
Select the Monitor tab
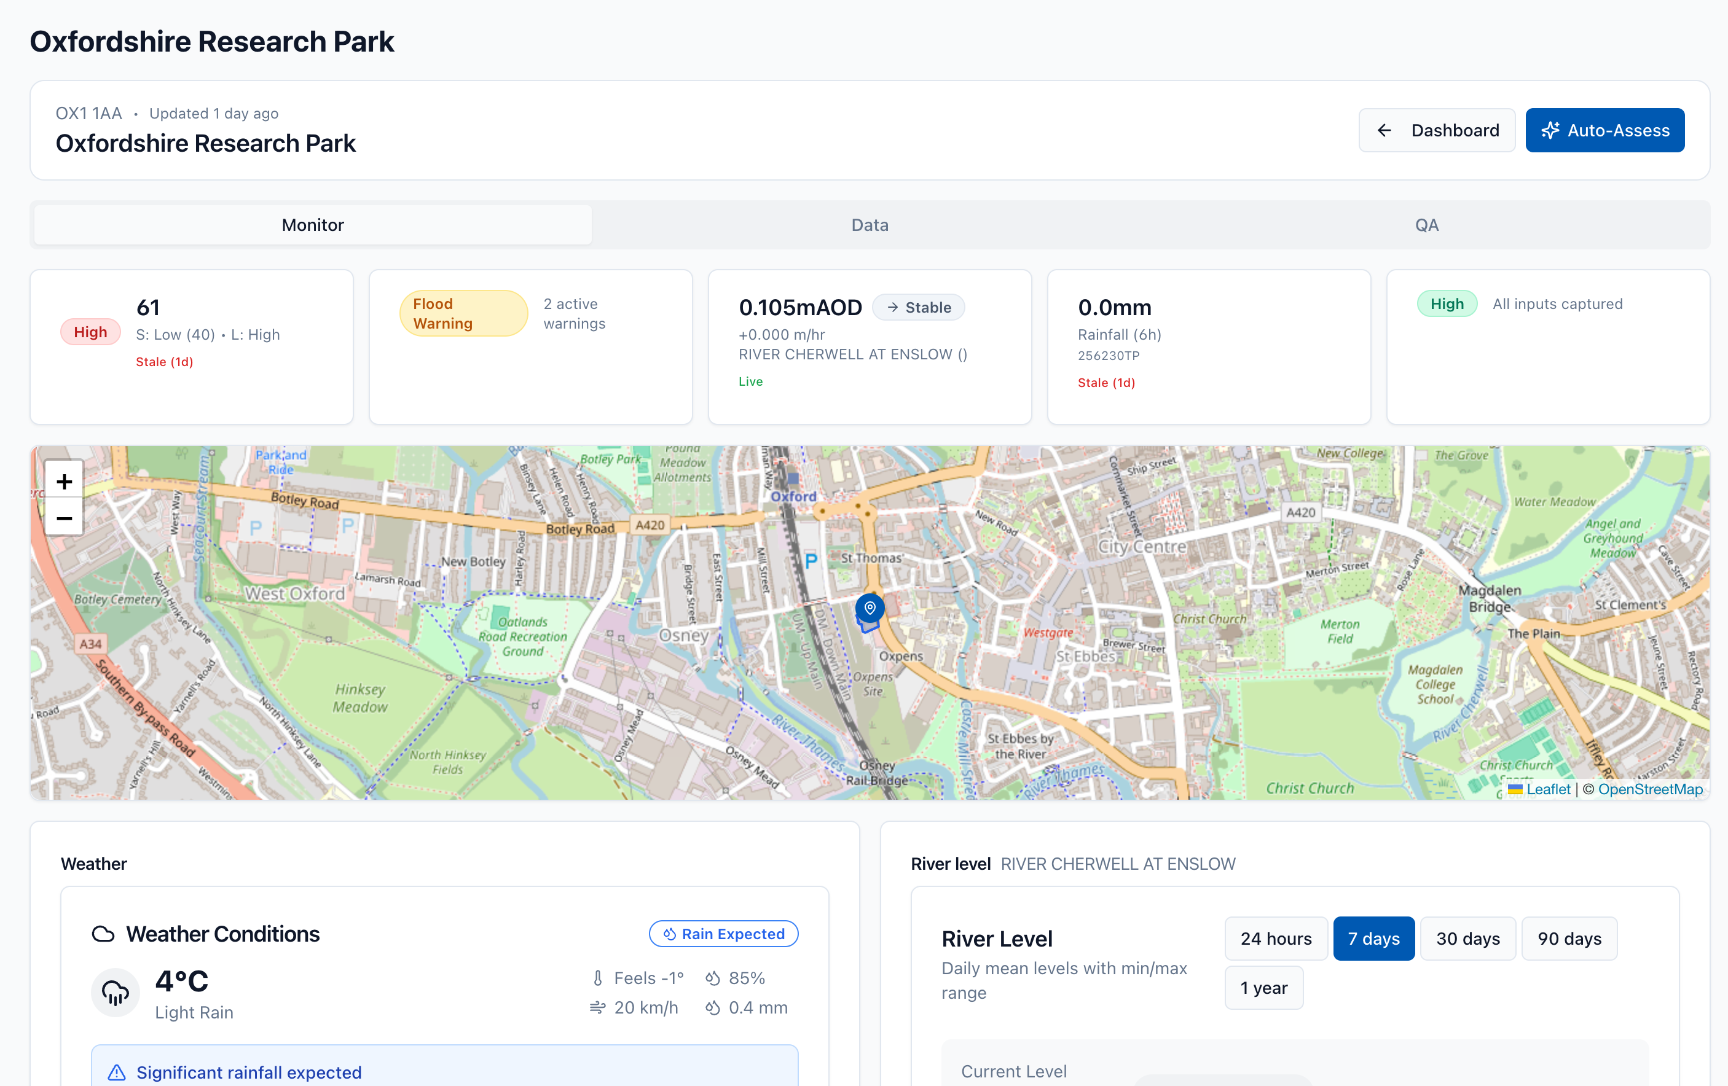[x=313, y=225]
